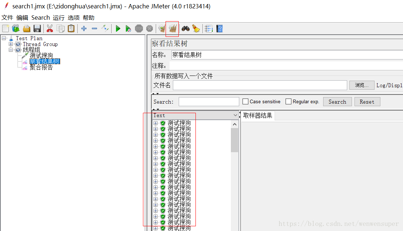Create a new test plan using New icon
The height and width of the screenshot is (231, 403).
click(5, 28)
